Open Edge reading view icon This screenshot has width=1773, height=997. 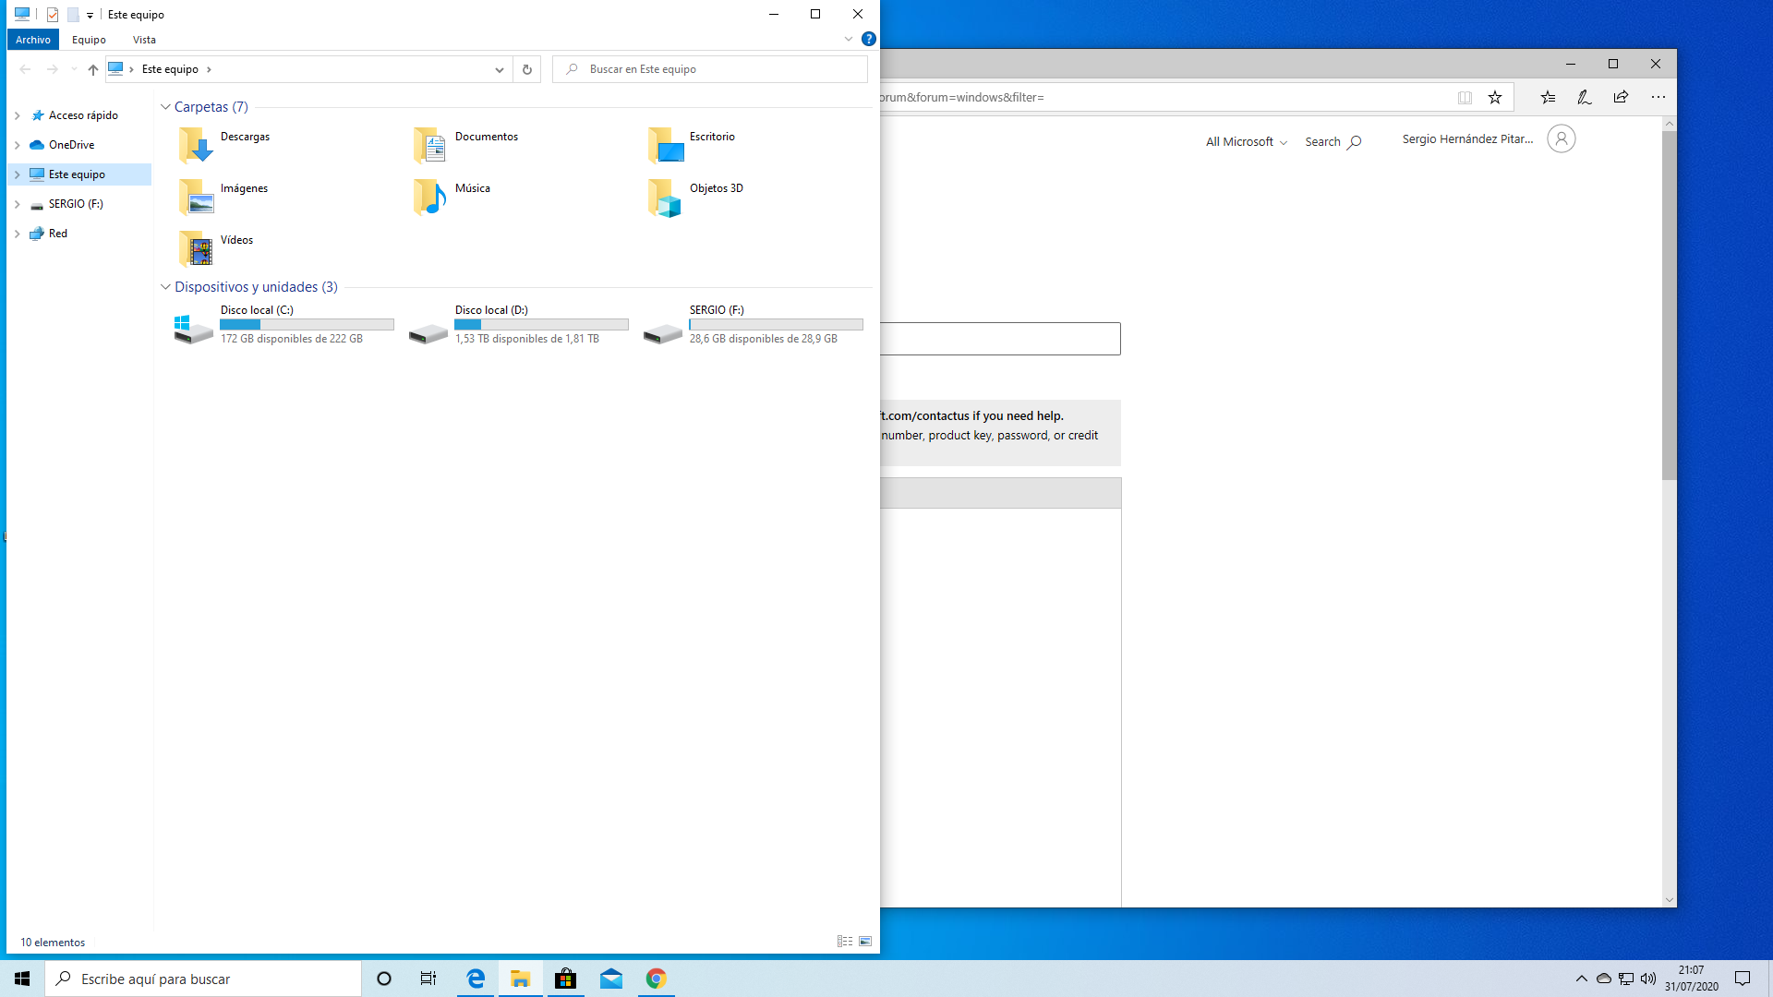point(1465,97)
